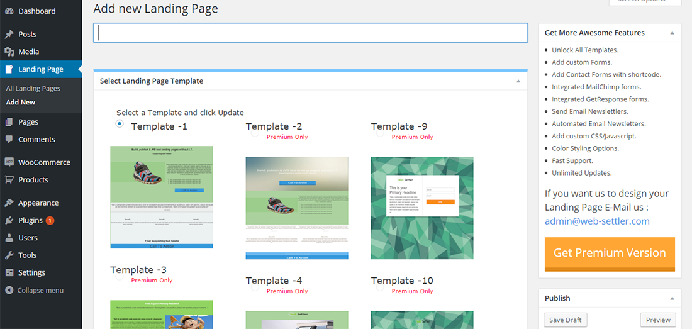Open Media menu item
The height and width of the screenshot is (329, 692).
[x=41, y=52]
